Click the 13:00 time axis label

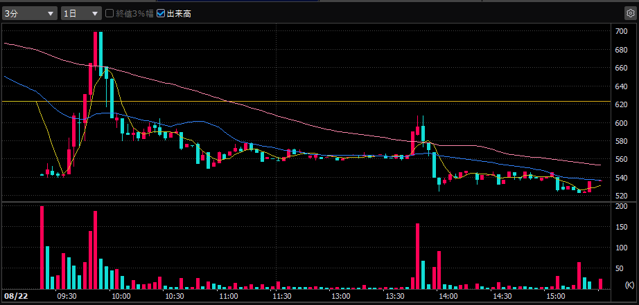341,295
